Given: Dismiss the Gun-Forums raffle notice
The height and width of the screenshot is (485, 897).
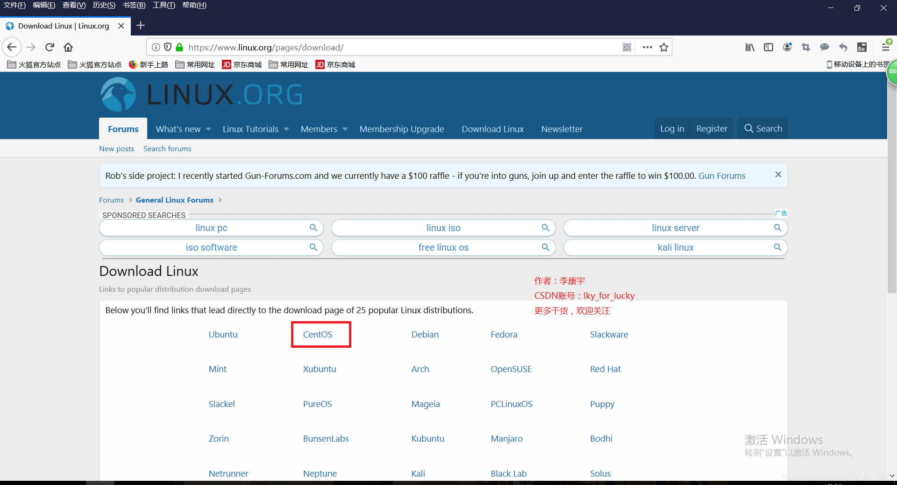Looking at the screenshot, I should pyautogui.click(x=778, y=174).
